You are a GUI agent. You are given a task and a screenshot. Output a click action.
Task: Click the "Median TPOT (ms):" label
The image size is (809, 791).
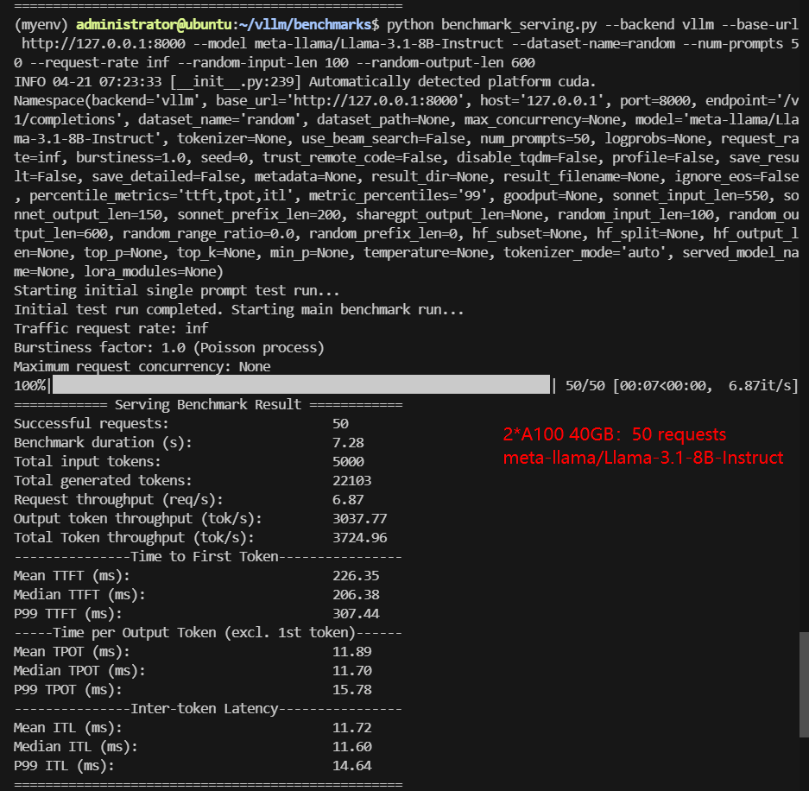click(x=79, y=671)
